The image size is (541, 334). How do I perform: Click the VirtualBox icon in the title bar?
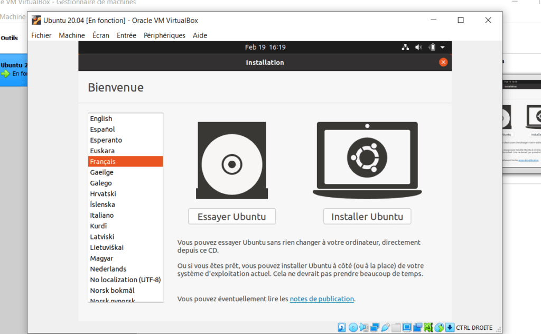(36, 21)
